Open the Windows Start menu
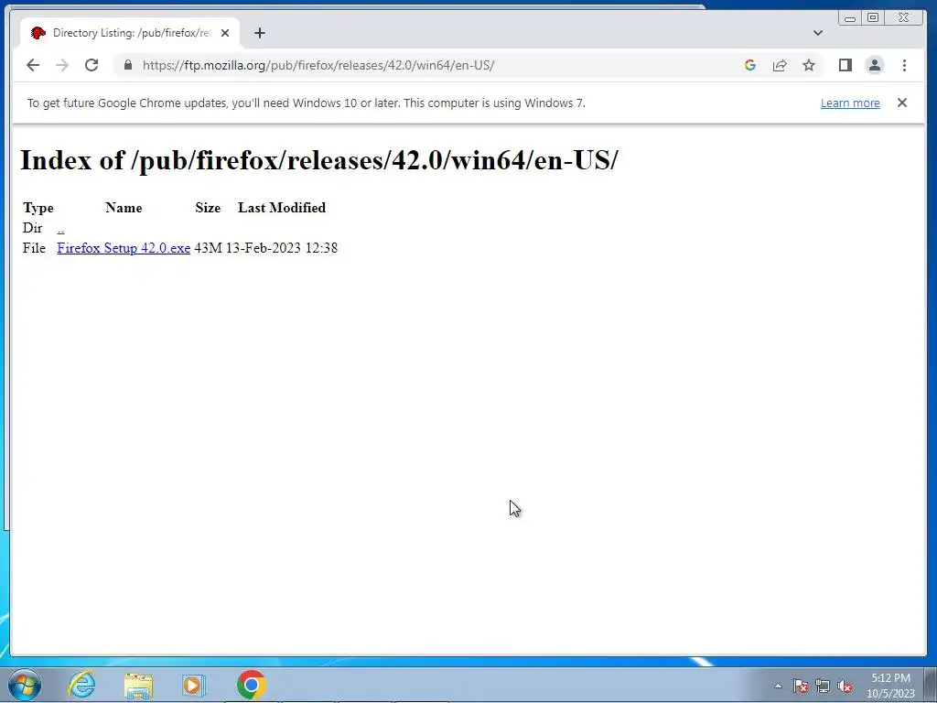937x703 pixels. coord(25,685)
